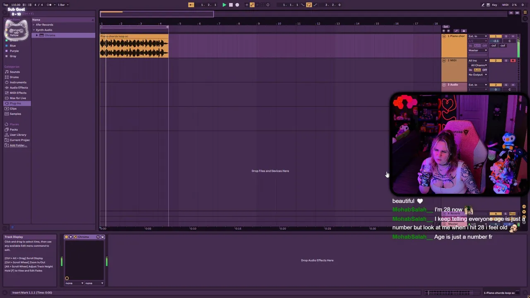Jump to Next Locator arrow

448,31
